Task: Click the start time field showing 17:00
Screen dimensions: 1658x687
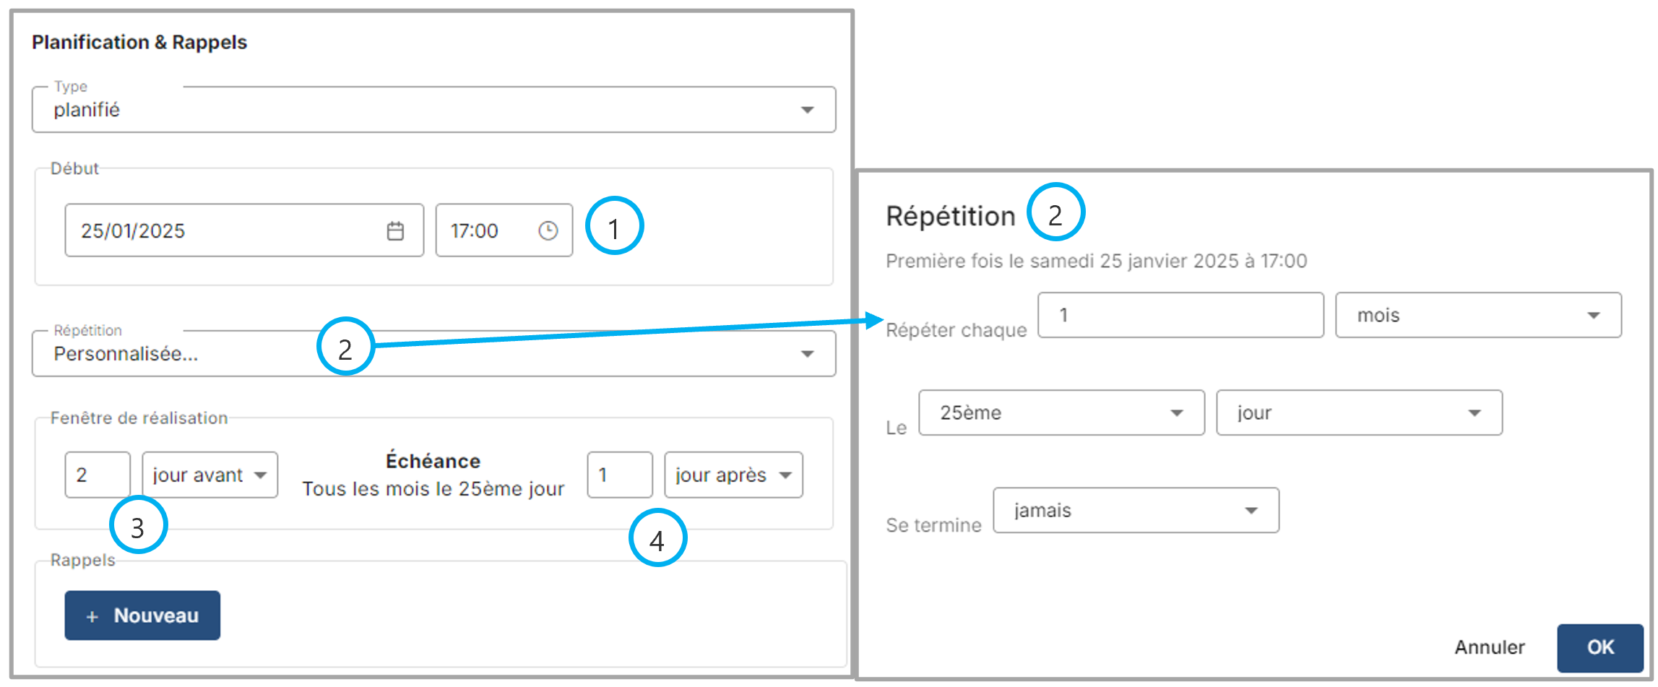Action: pyautogui.click(x=484, y=231)
